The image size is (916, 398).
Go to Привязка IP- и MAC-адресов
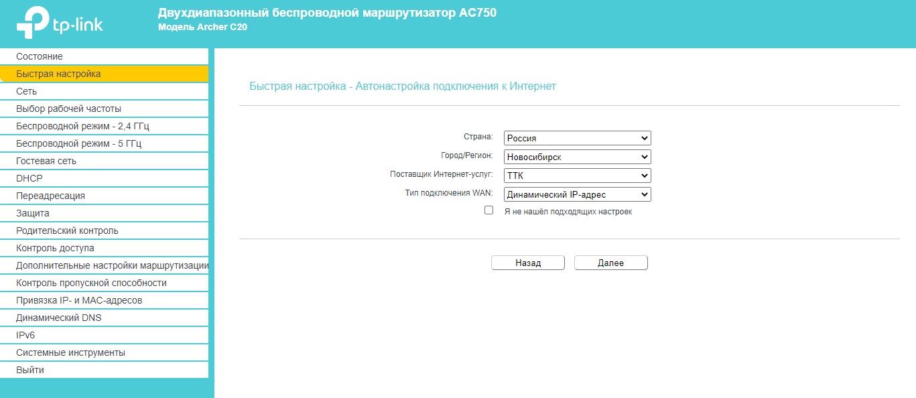click(104, 300)
